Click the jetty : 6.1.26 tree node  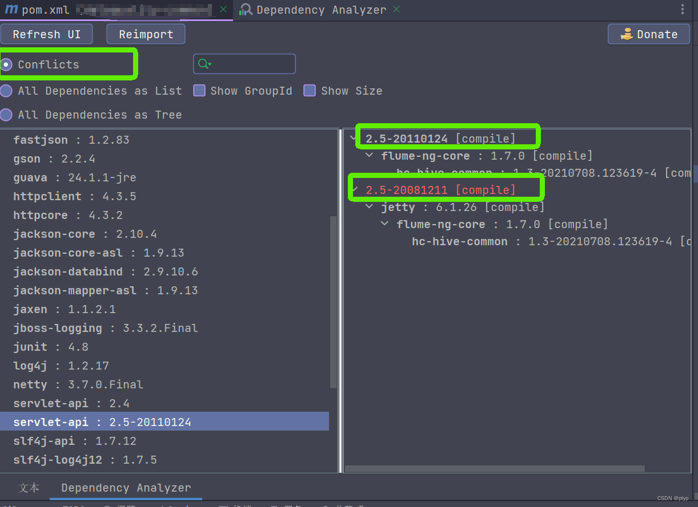click(463, 207)
